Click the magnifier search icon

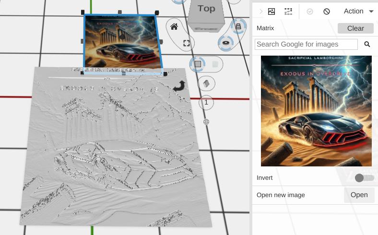tap(367, 44)
